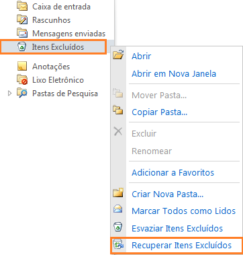Click the Anotações notes icon
This screenshot has height=255, width=243.
tap(22, 67)
